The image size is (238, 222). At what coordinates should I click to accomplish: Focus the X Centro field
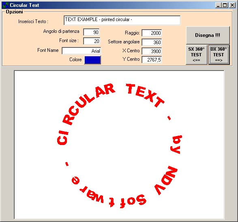pos(152,51)
